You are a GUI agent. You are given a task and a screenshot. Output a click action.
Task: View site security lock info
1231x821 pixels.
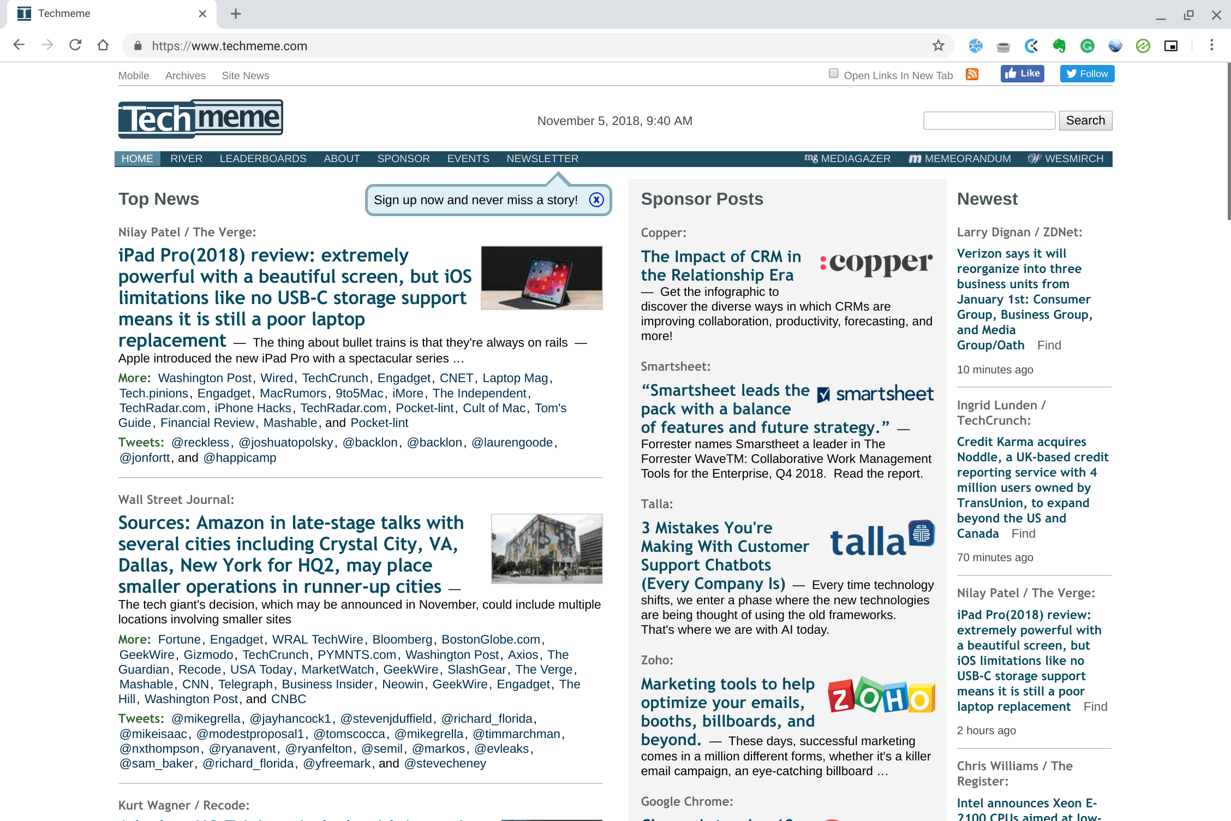(138, 46)
